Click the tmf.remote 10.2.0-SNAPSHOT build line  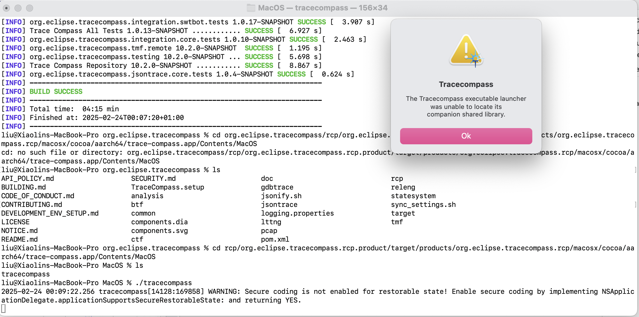161,48
